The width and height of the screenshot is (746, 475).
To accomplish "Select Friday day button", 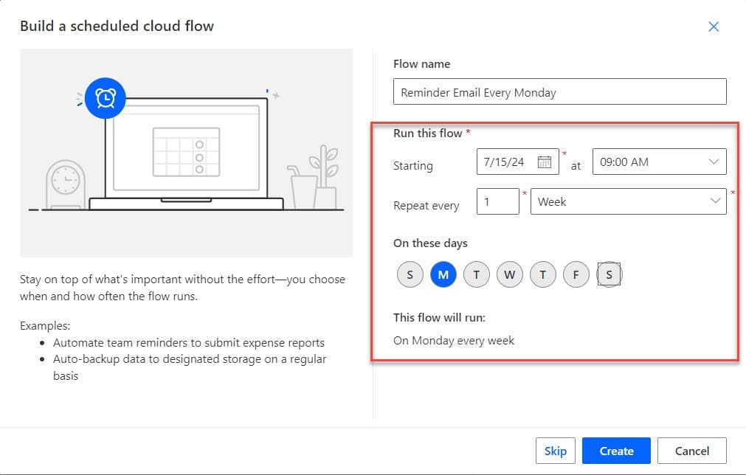I will (576, 275).
